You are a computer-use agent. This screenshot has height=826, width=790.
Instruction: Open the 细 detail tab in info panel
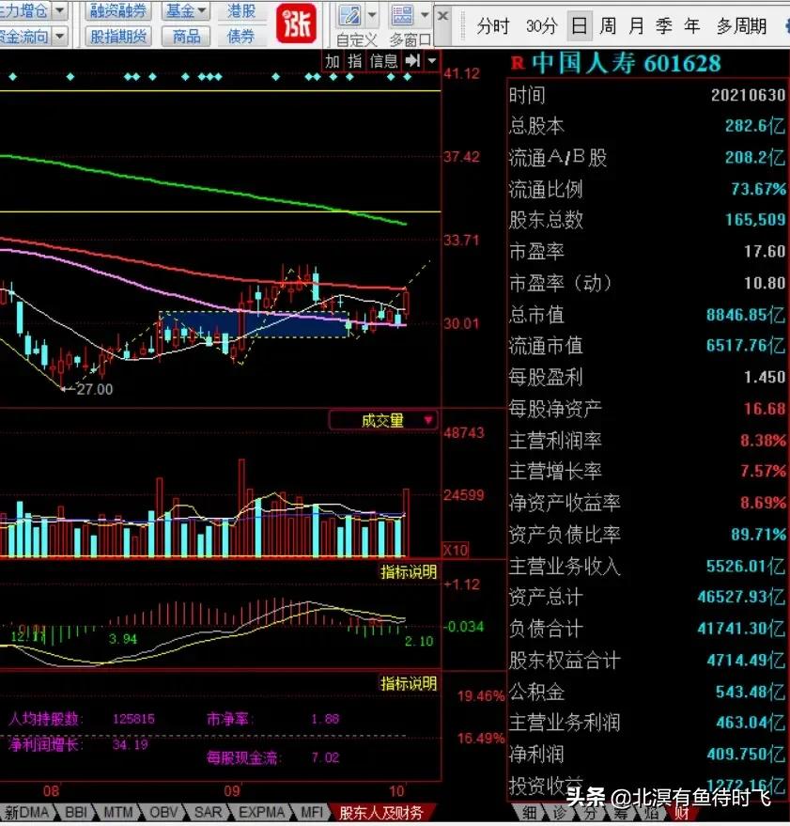click(529, 813)
